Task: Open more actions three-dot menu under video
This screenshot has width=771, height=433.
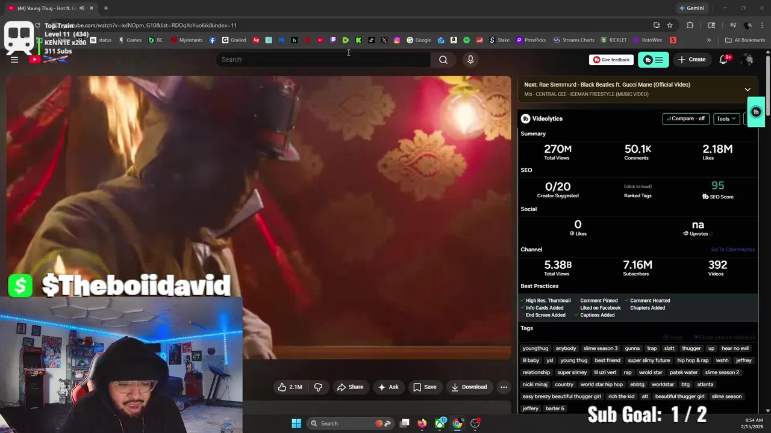Action: 504,387
